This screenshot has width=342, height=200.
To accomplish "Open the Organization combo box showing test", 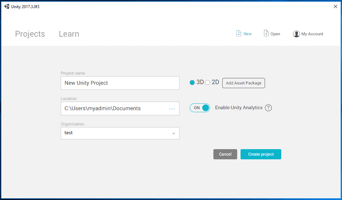I will tap(120, 133).
